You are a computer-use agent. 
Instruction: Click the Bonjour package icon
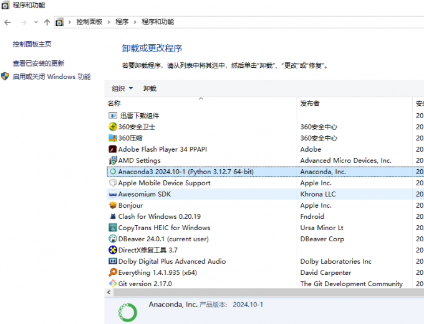[113, 205]
